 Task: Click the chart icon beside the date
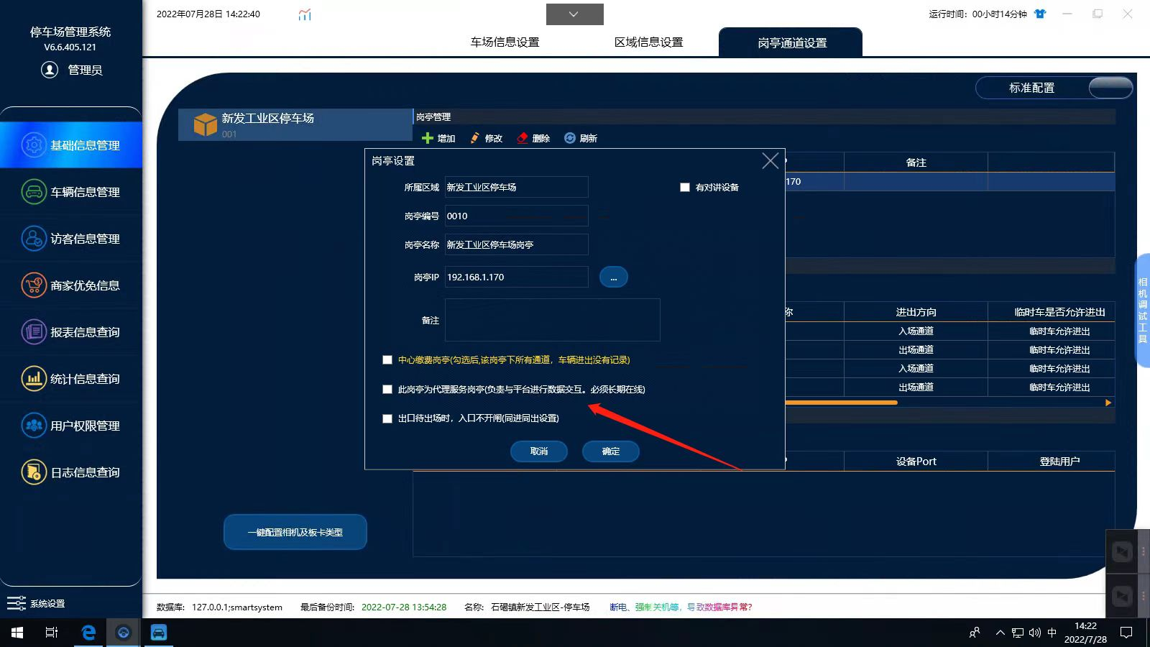305,14
